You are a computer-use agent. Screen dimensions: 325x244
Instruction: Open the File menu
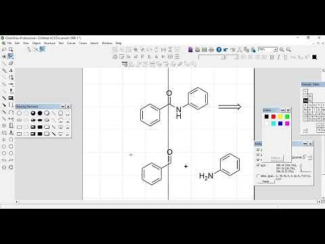9,43
